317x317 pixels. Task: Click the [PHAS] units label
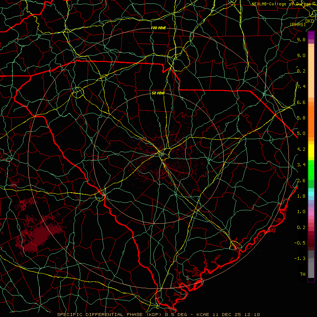tap(298, 25)
